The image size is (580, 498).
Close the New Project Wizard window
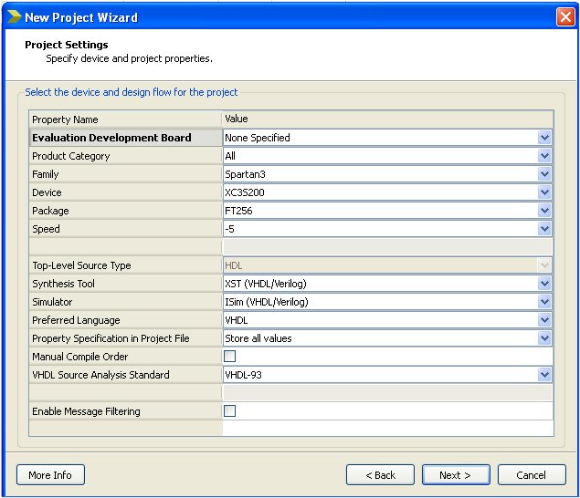tap(565, 16)
